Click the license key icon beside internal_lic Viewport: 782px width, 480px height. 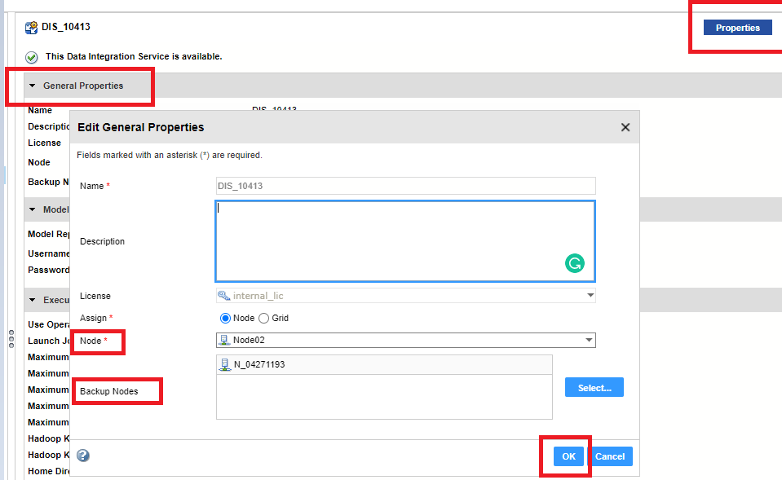[223, 296]
